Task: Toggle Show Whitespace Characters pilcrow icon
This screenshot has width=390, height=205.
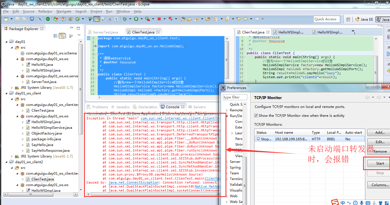Action: coord(116,19)
